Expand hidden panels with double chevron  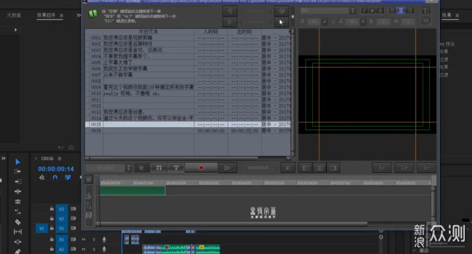79,15
